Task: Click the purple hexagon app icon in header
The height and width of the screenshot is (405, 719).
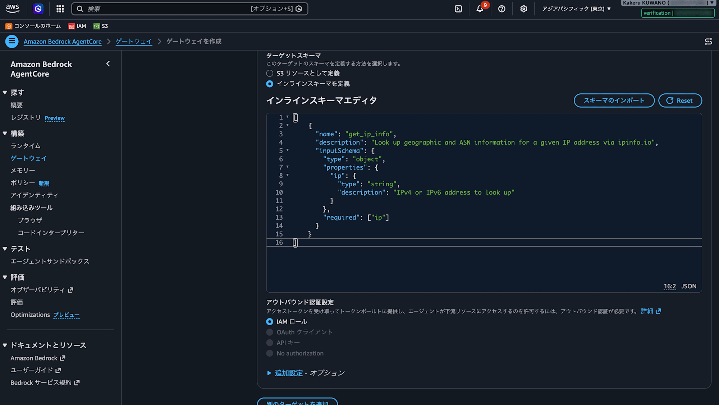Action: [x=38, y=9]
